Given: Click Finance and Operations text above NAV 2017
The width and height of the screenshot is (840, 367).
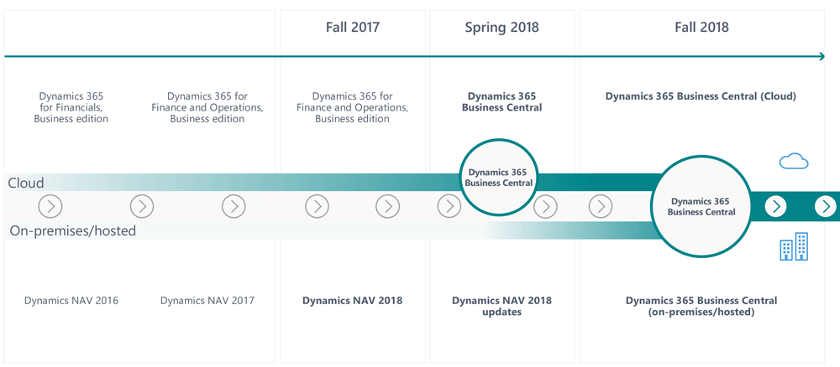Looking at the screenshot, I should (x=207, y=107).
